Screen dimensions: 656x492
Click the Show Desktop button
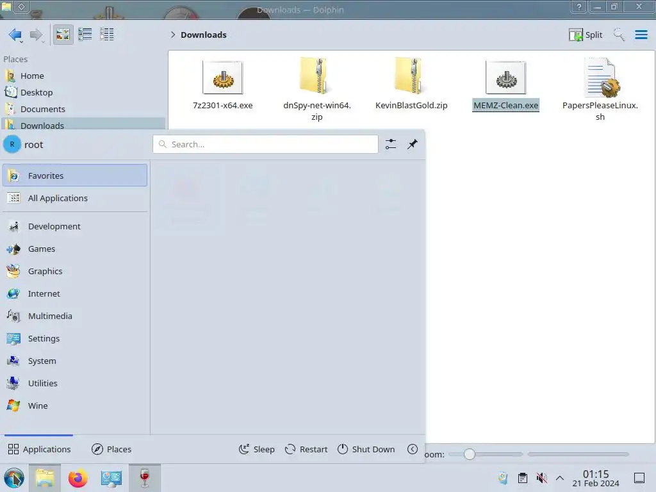[x=639, y=478]
